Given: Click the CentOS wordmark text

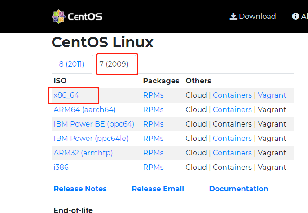Looking at the screenshot, I should (85, 17).
